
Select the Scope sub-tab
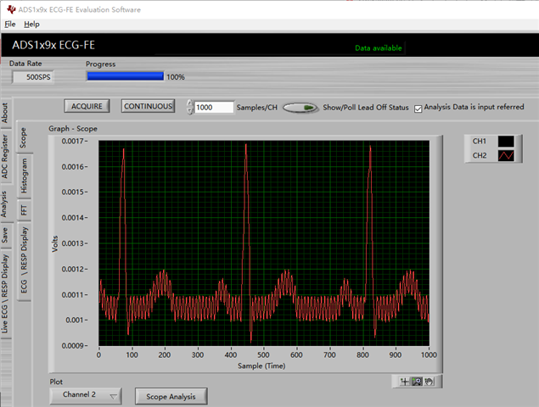(24, 137)
